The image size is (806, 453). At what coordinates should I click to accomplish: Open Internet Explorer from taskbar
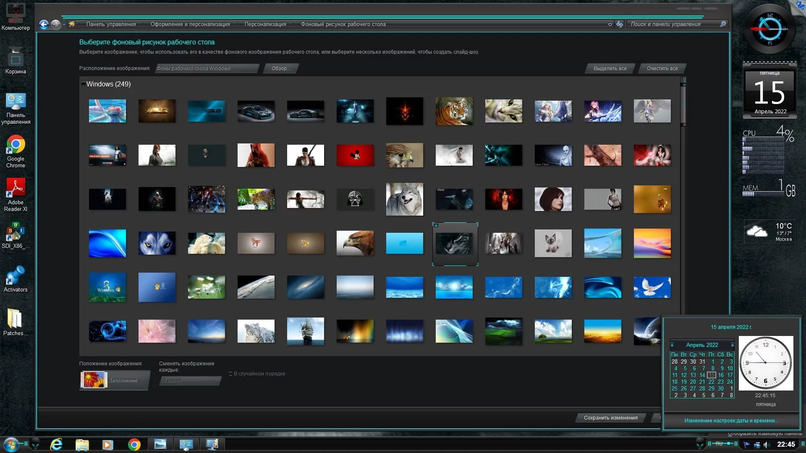point(56,444)
